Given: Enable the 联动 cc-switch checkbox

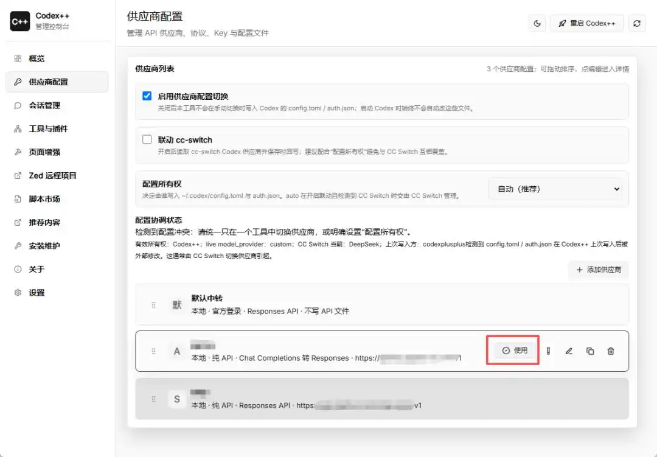Looking at the screenshot, I should pyautogui.click(x=147, y=139).
